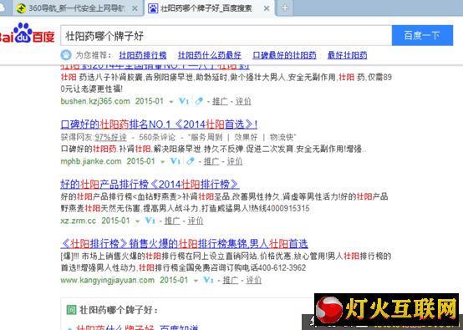Expand the dropdown arrow after xz.zrm.cc 2015-01
This screenshot has height=330, width=463.
pos(137,221)
